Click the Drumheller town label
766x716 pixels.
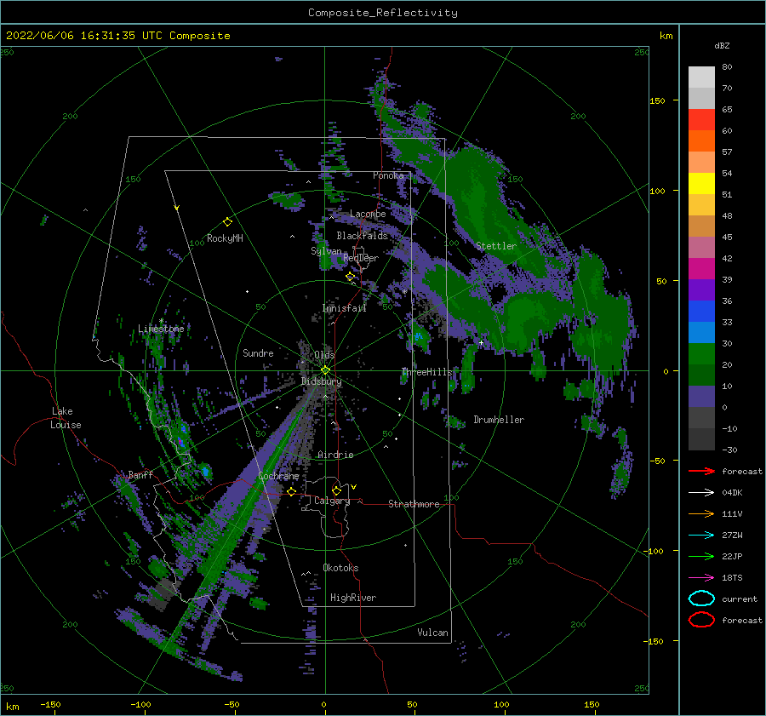pyautogui.click(x=499, y=420)
